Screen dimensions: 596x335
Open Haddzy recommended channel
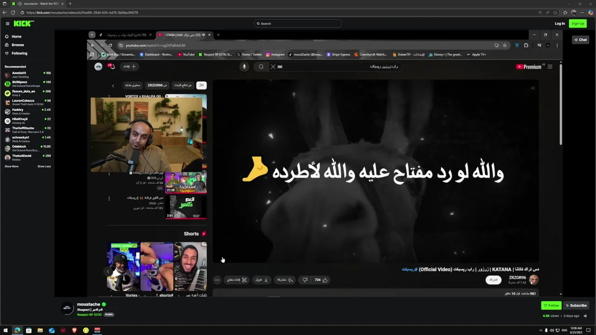27,111
